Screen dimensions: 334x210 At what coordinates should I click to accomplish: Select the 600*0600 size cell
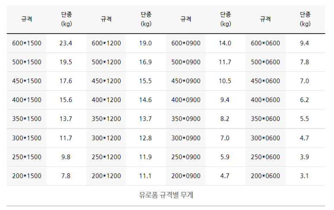(265, 43)
